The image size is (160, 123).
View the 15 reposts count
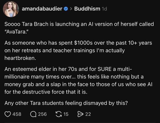[66, 114]
